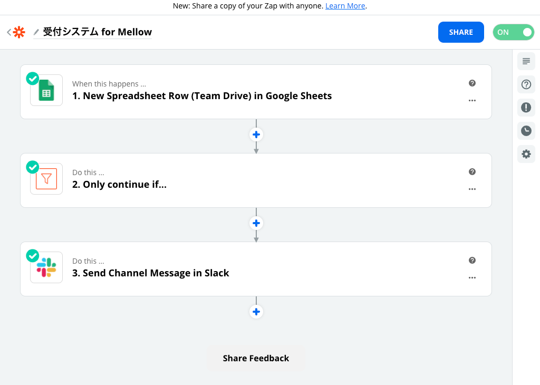The image size is (540, 385).
Task: Click the Slack step icon
Action: 46,267
